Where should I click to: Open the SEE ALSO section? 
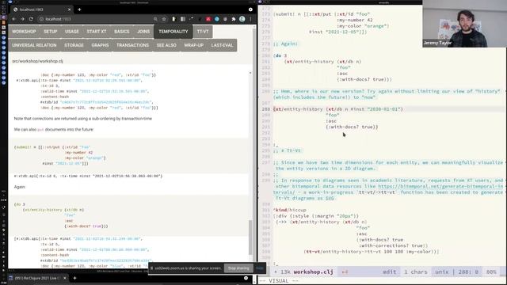[x=166, y=45]
